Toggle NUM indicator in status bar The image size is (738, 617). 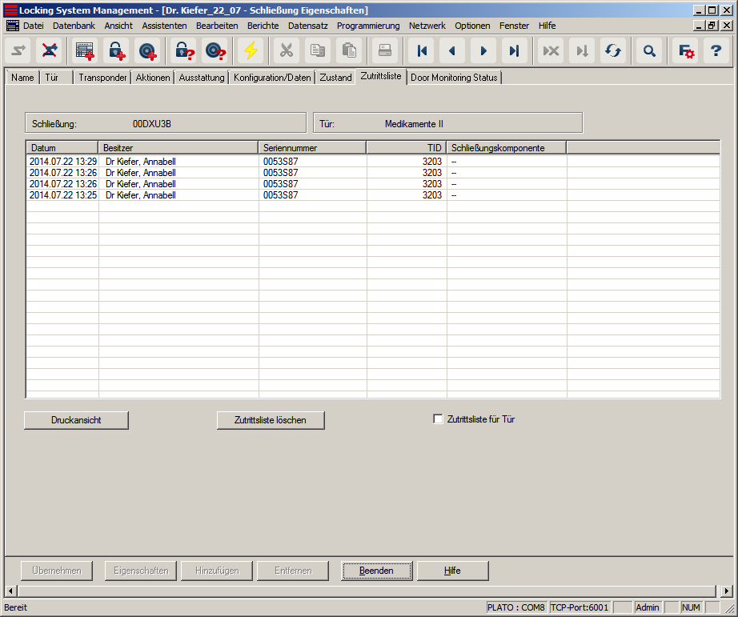coord(693,607)
